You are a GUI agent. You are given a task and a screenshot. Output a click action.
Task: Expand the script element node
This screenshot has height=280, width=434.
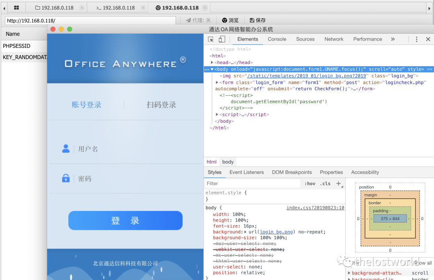tap(217, 114)
